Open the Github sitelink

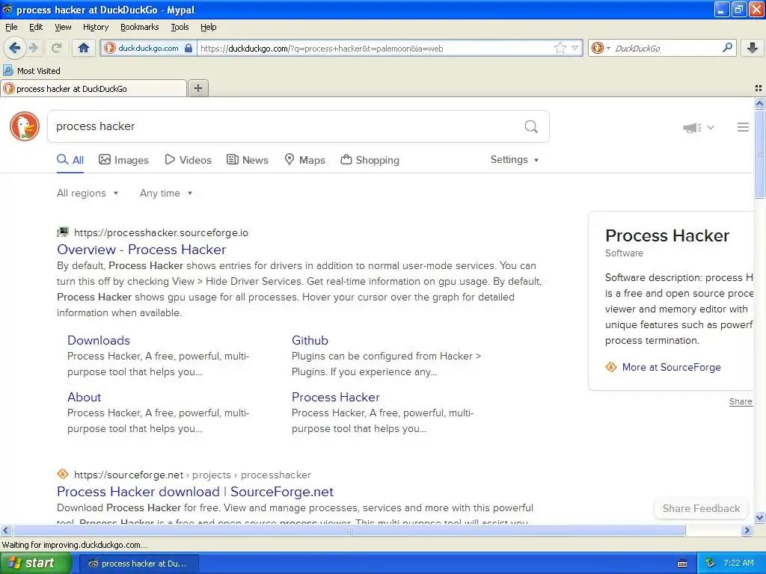[310, 340]
